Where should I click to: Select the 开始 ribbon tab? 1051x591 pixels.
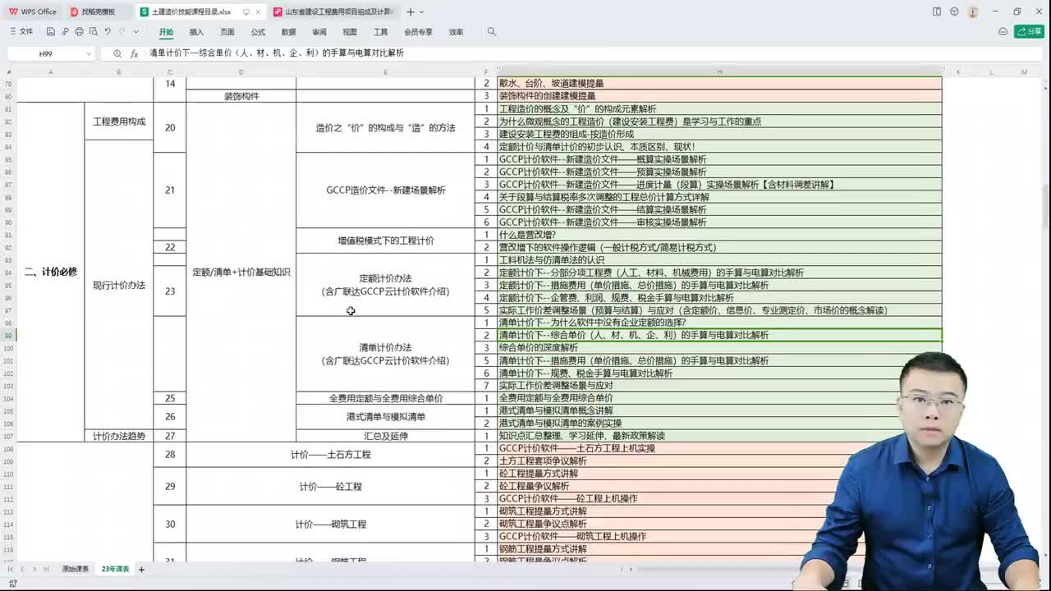pyautogui.click(x=166, y=32)
